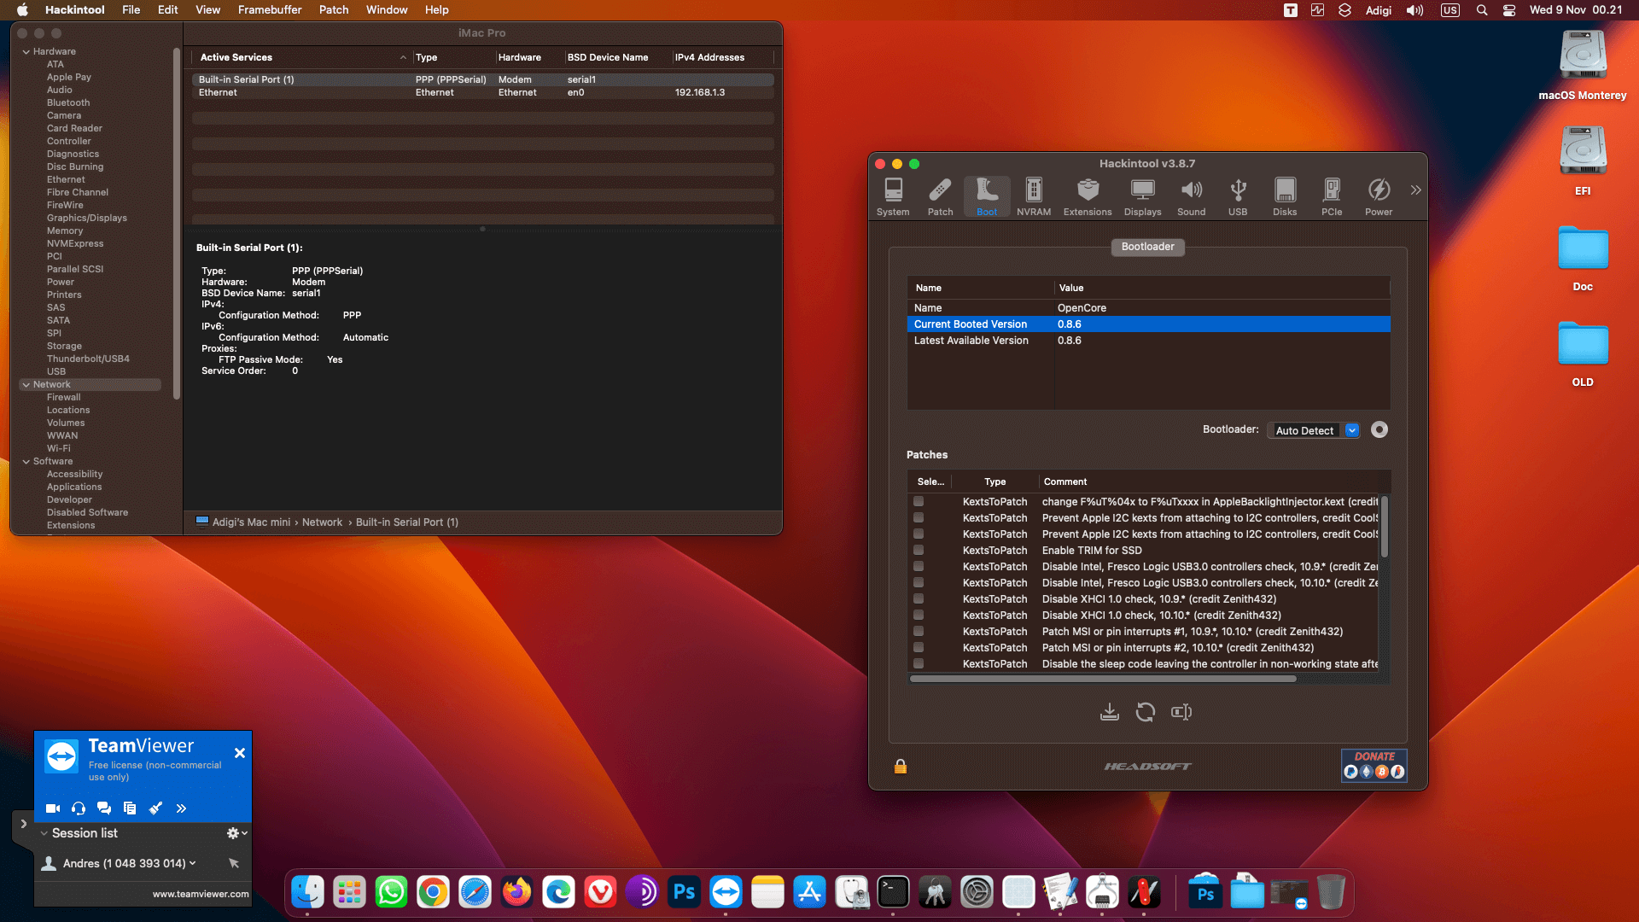Open the Sound section in Hackintool
The height and width of the screenshot is (922, 1639).
(1192, 195)
